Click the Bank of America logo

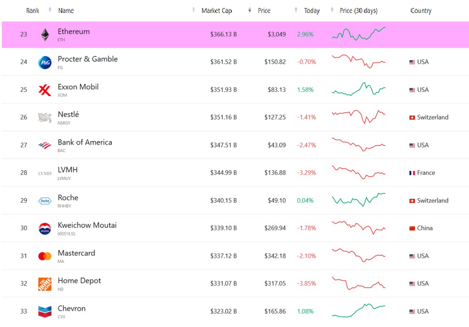point(45,146)
